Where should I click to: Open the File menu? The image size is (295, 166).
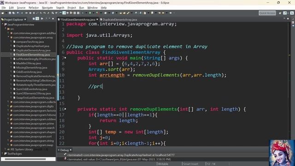pyautogui.click(x=4, y=8)
